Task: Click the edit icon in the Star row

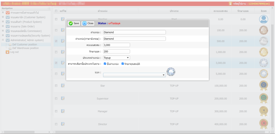Action: coord(63,86)
